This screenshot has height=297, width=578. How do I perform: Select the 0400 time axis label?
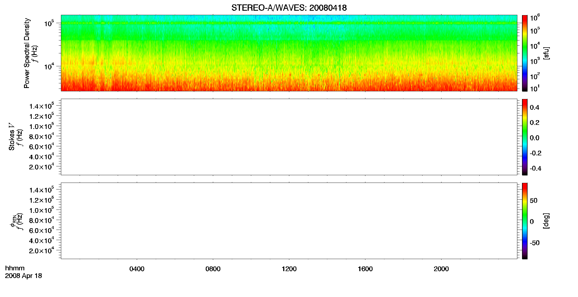coord(137,269)
